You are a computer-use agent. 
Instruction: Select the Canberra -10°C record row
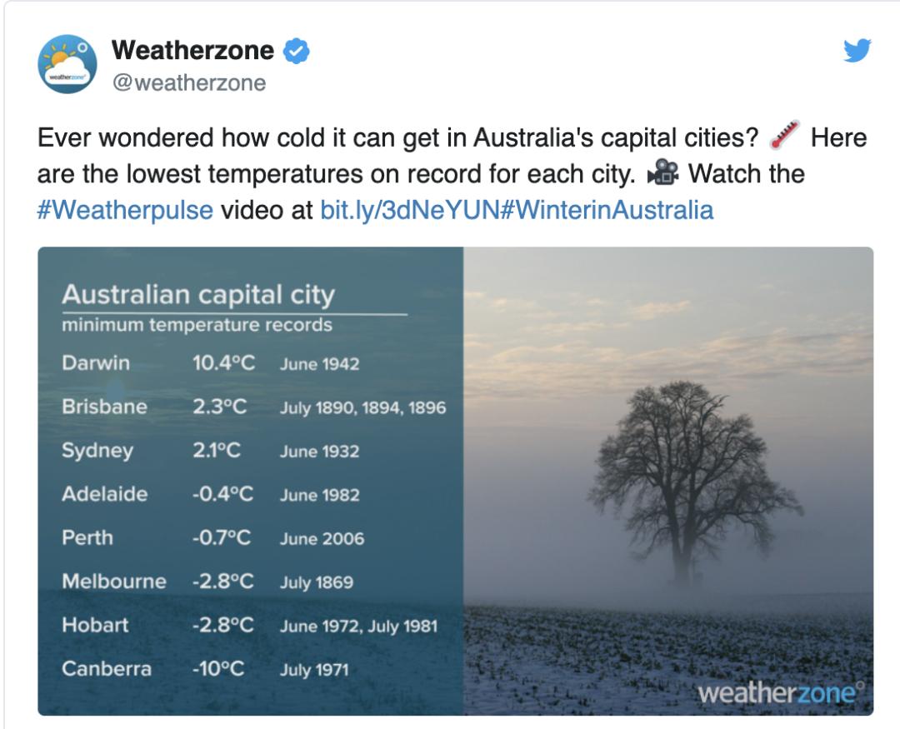click(204, 669)
